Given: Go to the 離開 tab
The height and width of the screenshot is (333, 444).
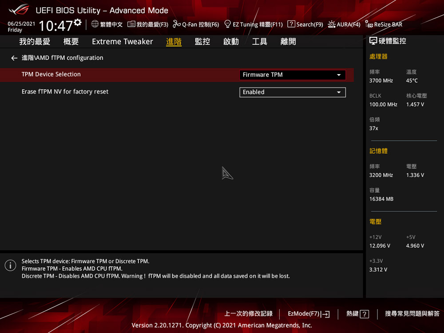Looking at the screenshot, I should 288,42.
